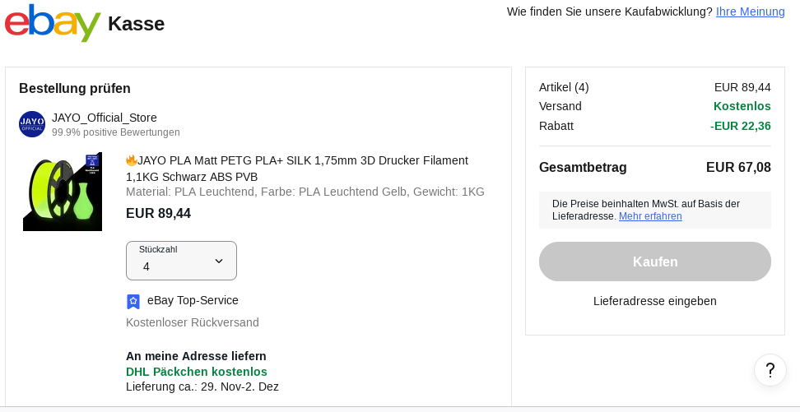The height and width of the screenshot is (412, 800).
Task: Click the flame icon before product title
Action: click(131, 160)
